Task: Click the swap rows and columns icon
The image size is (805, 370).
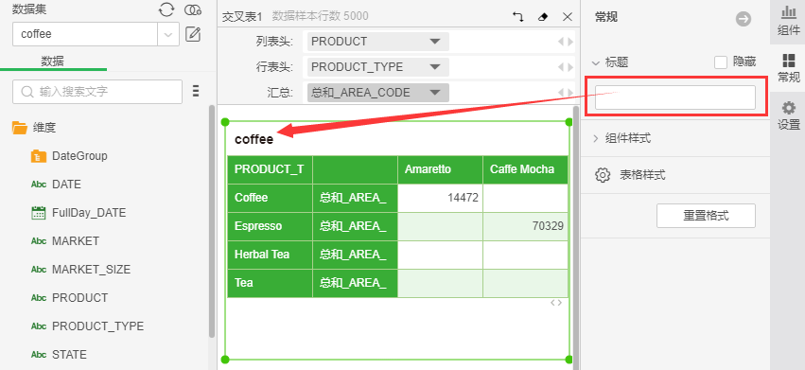Action: 518,16
